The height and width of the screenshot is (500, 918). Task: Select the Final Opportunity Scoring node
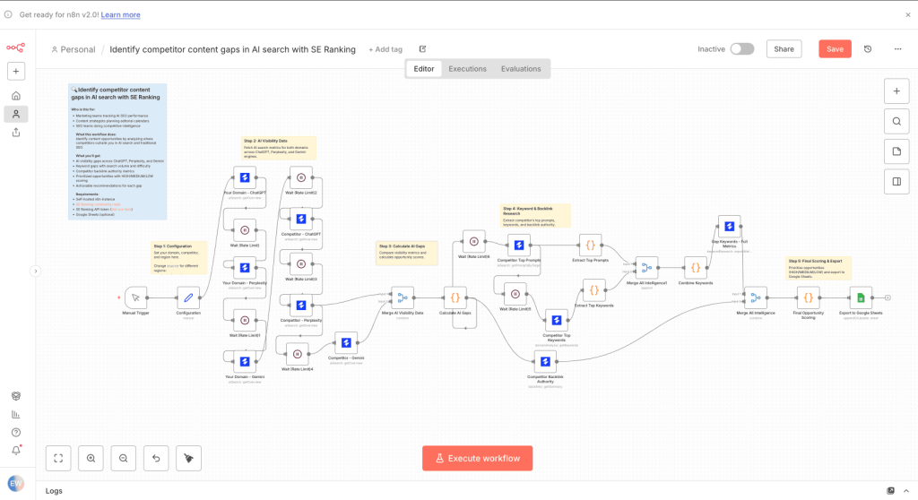click(x=808, y=298)
